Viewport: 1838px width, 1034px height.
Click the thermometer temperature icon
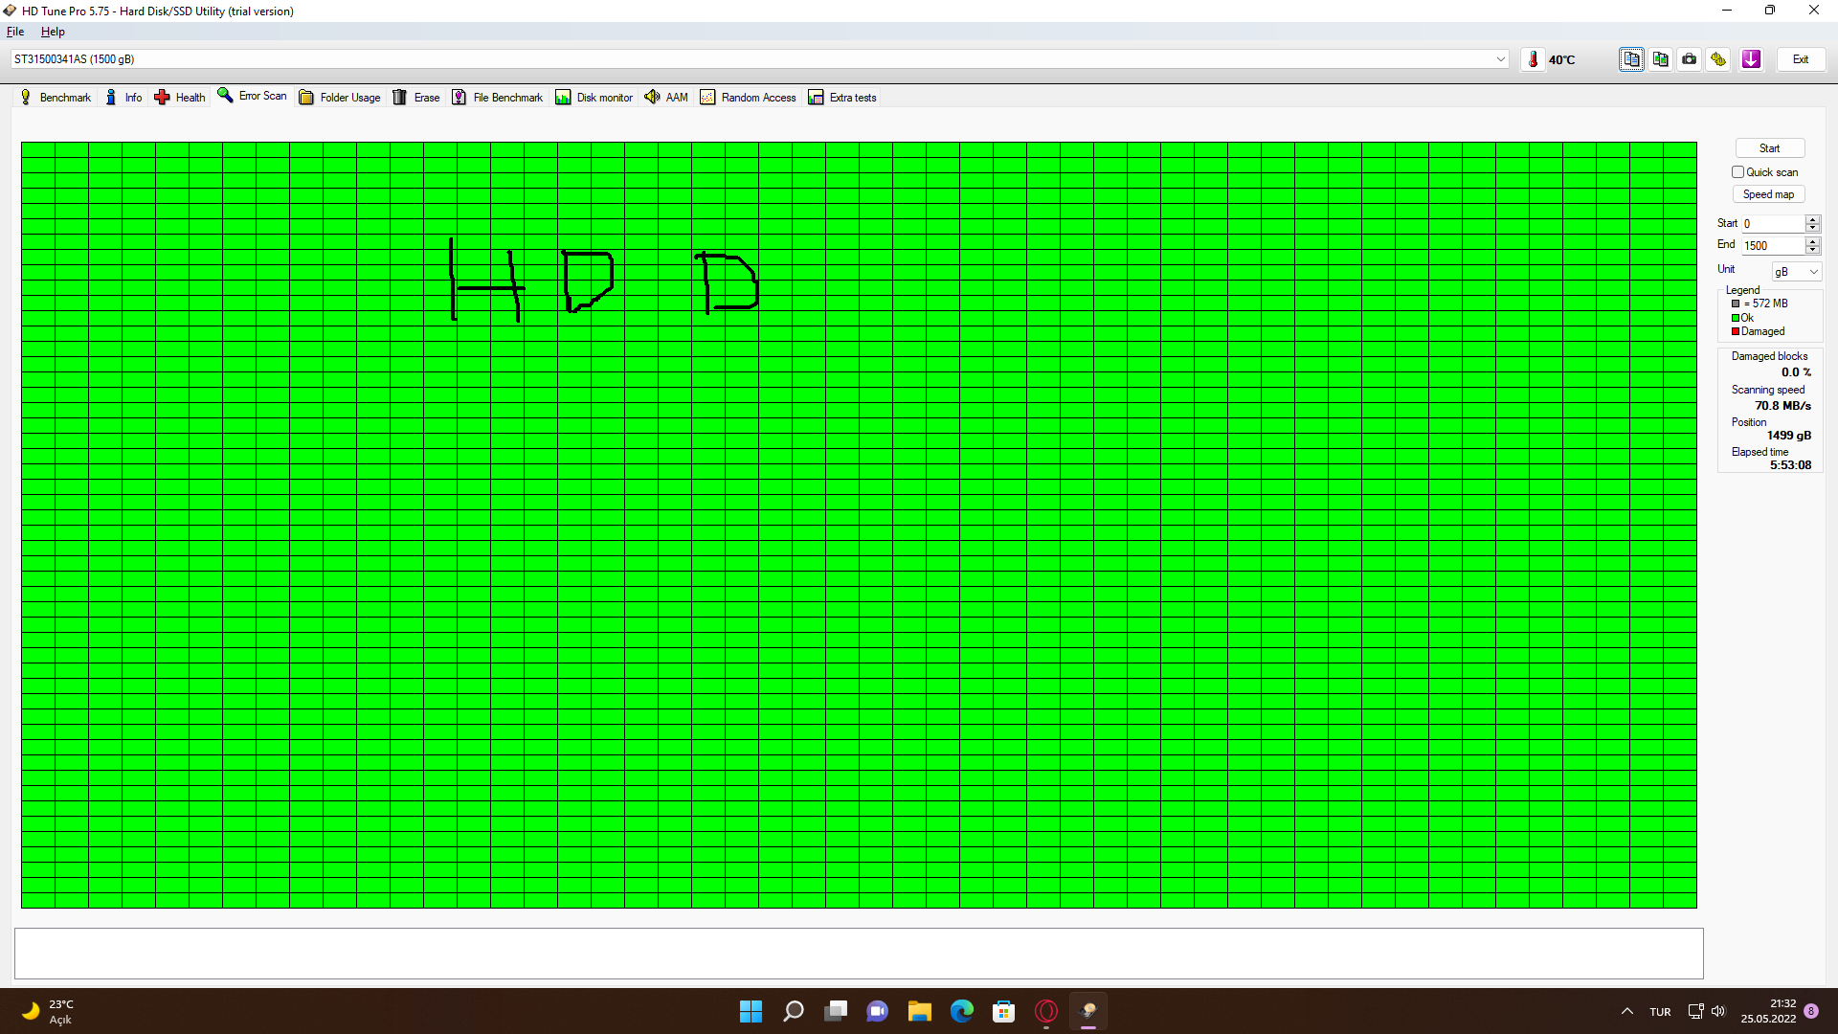(x=1533, y=59)
